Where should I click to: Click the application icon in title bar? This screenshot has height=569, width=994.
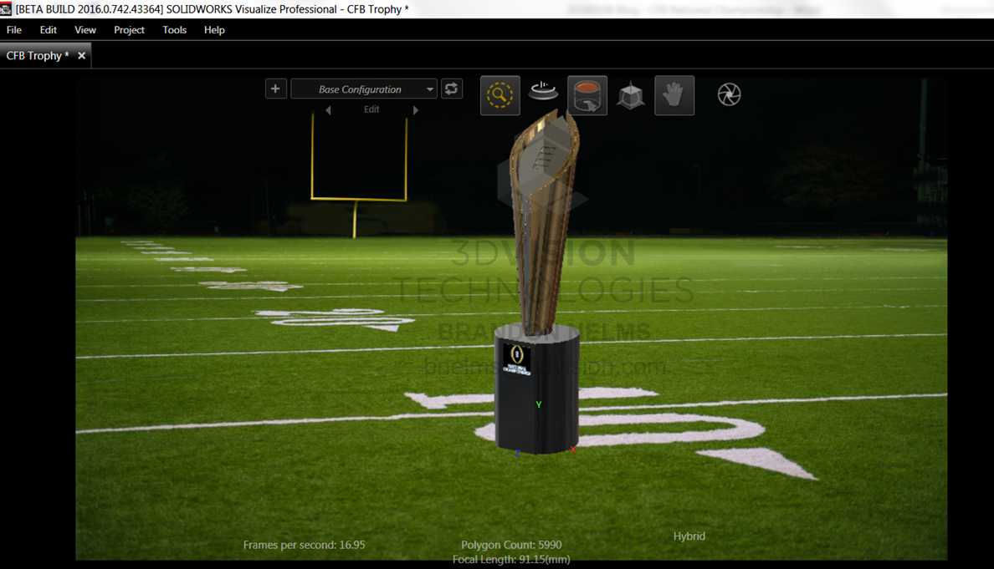(6, 9)
